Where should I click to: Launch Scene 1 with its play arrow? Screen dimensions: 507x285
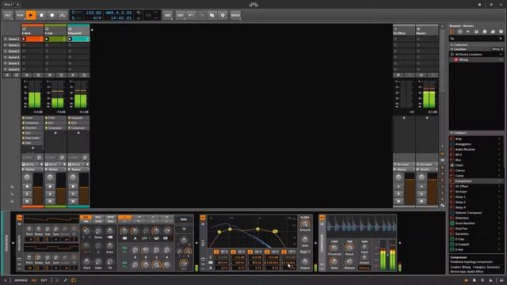pyautogui.click(x=6, y=39)
